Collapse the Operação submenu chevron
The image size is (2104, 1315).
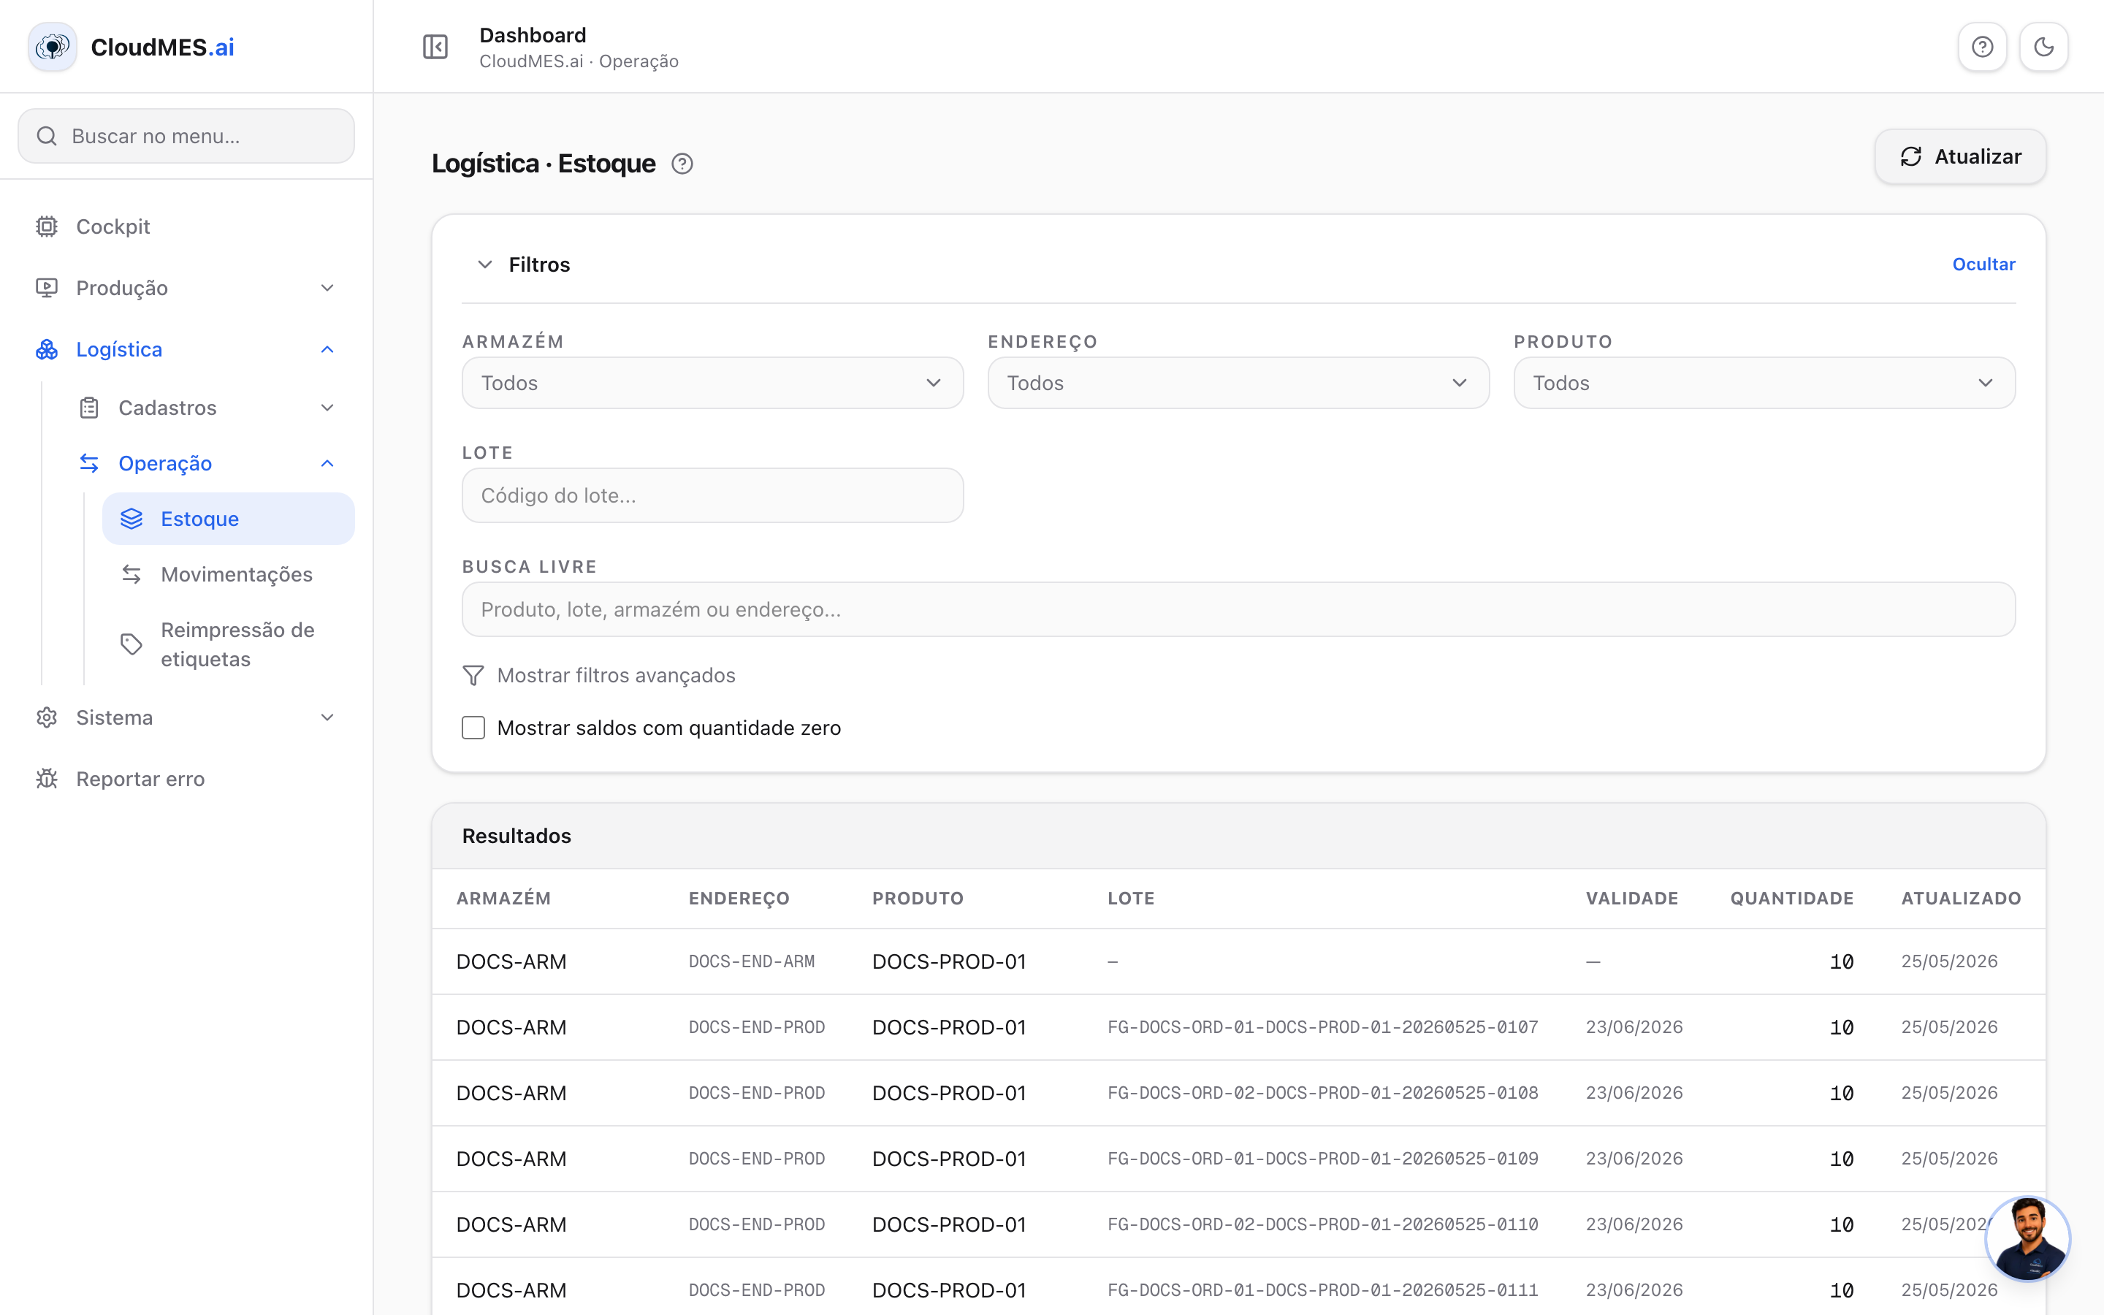tap(327, 464)
